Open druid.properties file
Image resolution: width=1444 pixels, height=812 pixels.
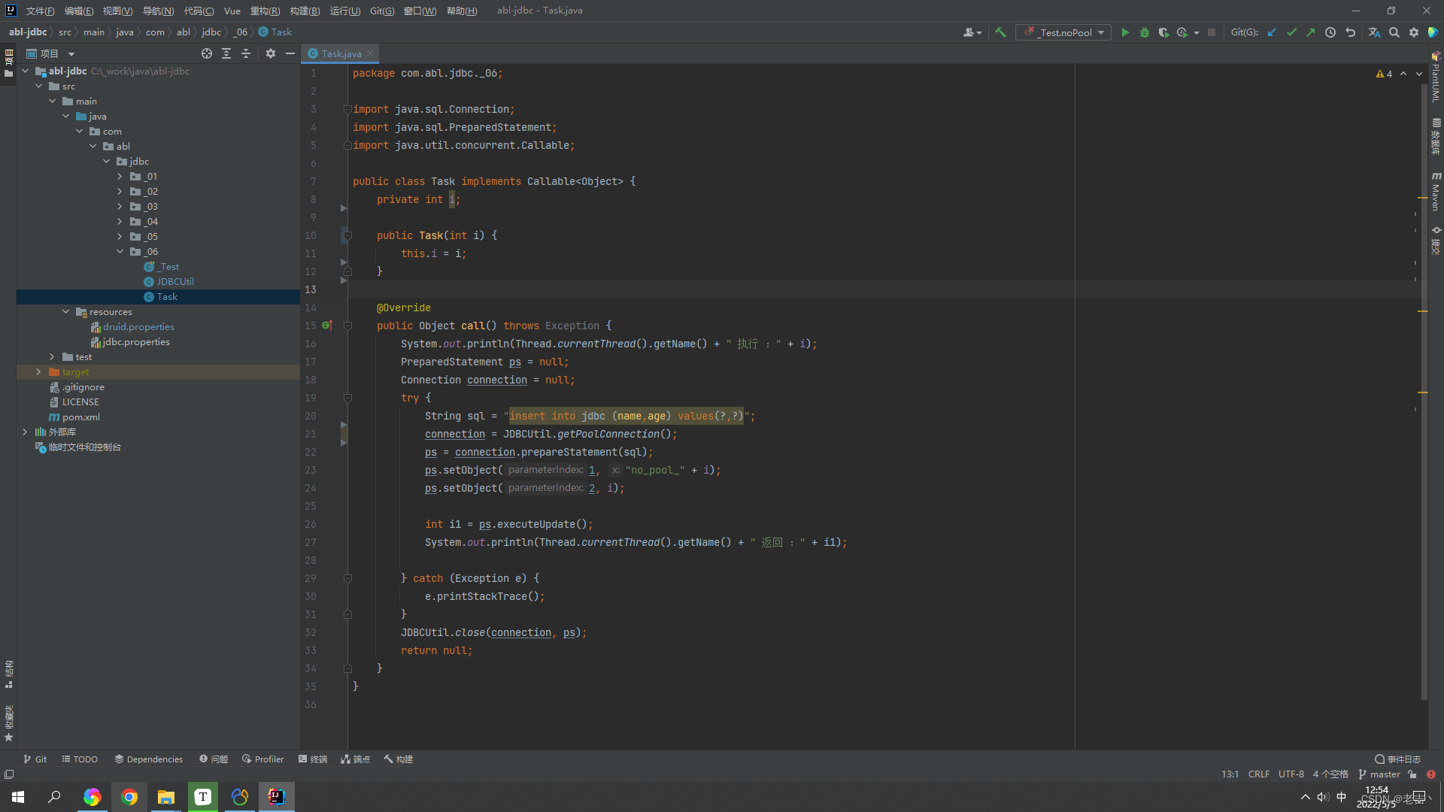pyautogui.click(x=138, y=327)
